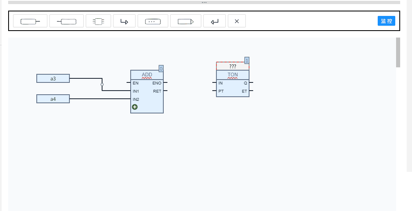The image size is (412, 211).
Task: Click the vertical scrollbar thumb
Action: [398, 52]
